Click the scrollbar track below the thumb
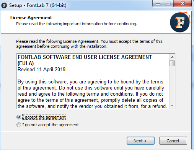Screen dimensions: 194x150 tap(172, 84)
